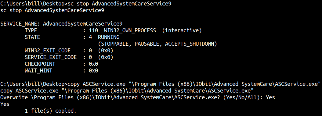322x116 pixels.
Task: Click the 'RUNNING' state value
Action: click(109, 37)
